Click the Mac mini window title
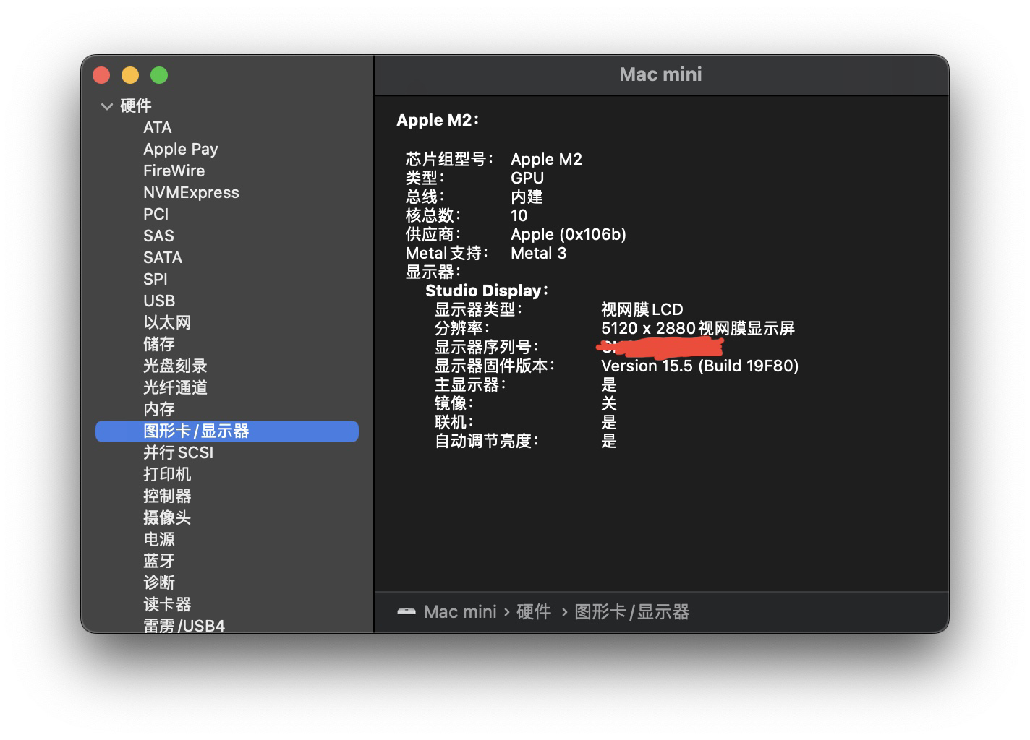Image resolution: width=1030 pixels, height=740 pixels. [661, 74]
